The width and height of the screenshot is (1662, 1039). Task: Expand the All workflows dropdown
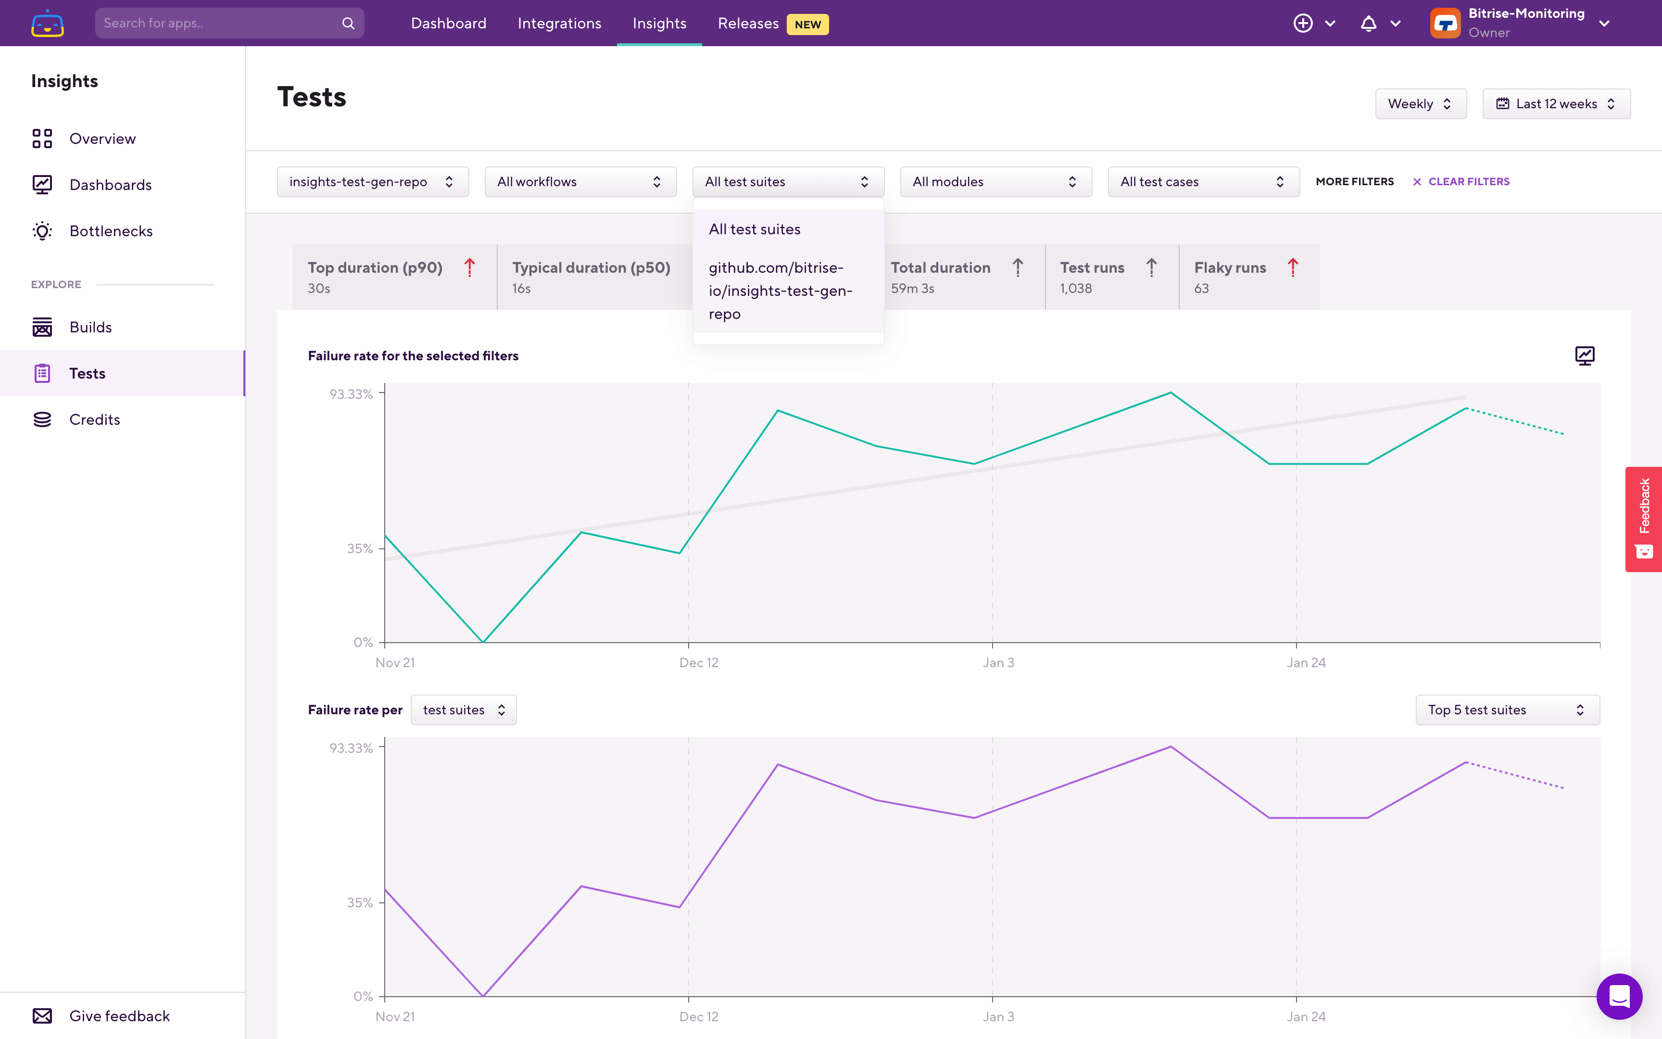pyautogui.click(x=579, y=181)
